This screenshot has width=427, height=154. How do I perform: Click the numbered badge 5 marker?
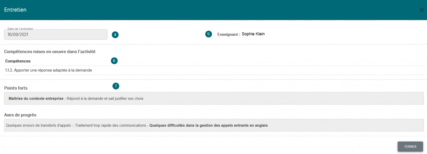(209, 34)
